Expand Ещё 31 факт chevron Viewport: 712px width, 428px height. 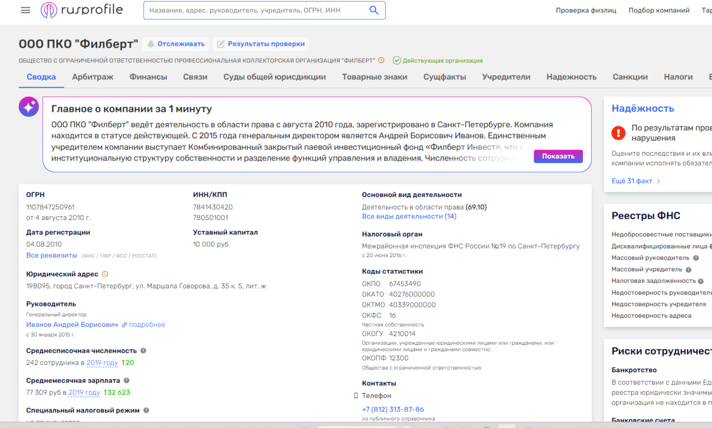[x=658, y=181]
